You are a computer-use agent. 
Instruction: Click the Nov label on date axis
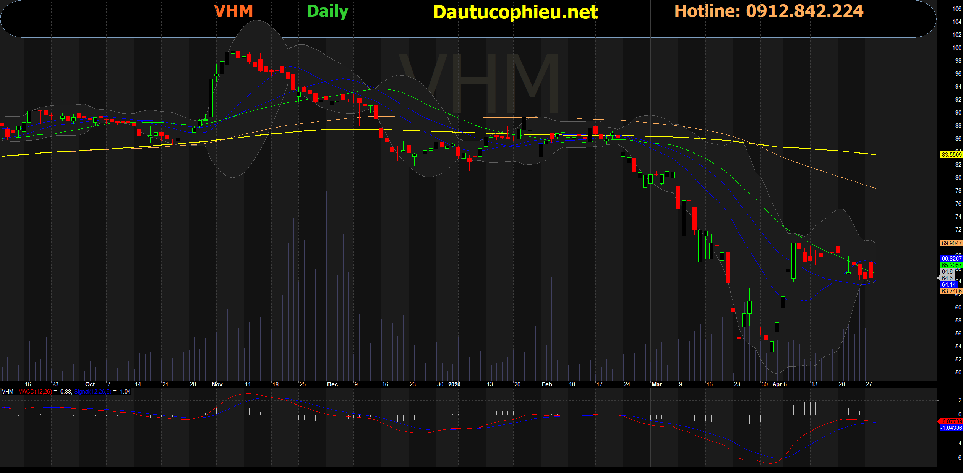pos(217,384)
